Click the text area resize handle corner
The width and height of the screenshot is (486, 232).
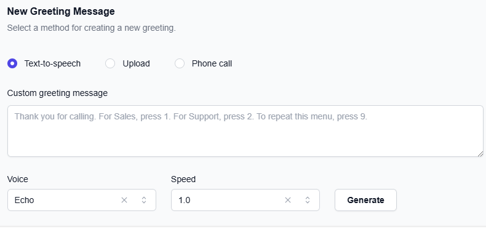480,153
